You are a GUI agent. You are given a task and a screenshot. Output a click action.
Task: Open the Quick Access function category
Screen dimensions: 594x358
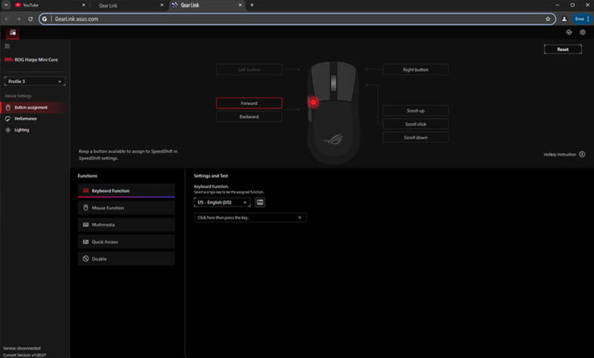126,241
